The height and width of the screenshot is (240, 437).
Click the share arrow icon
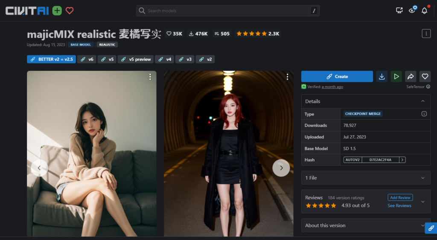pos(411,76)
